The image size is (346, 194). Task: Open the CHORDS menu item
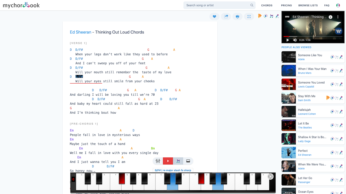(267, 5)
